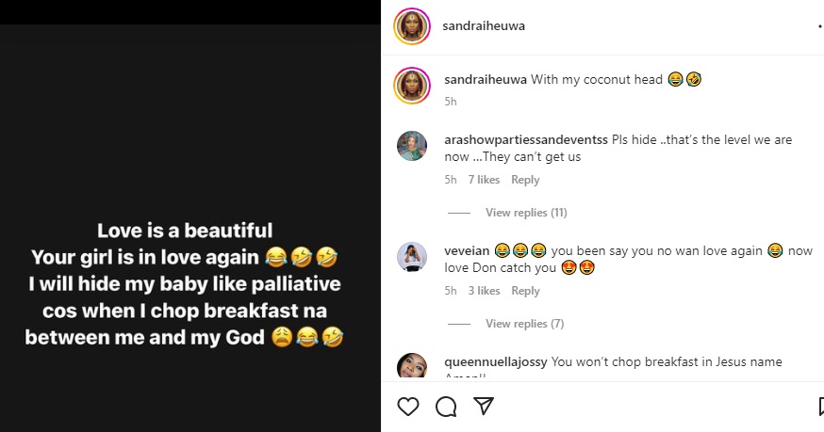Open comments with the speech bubble icon

coord(446,407)
